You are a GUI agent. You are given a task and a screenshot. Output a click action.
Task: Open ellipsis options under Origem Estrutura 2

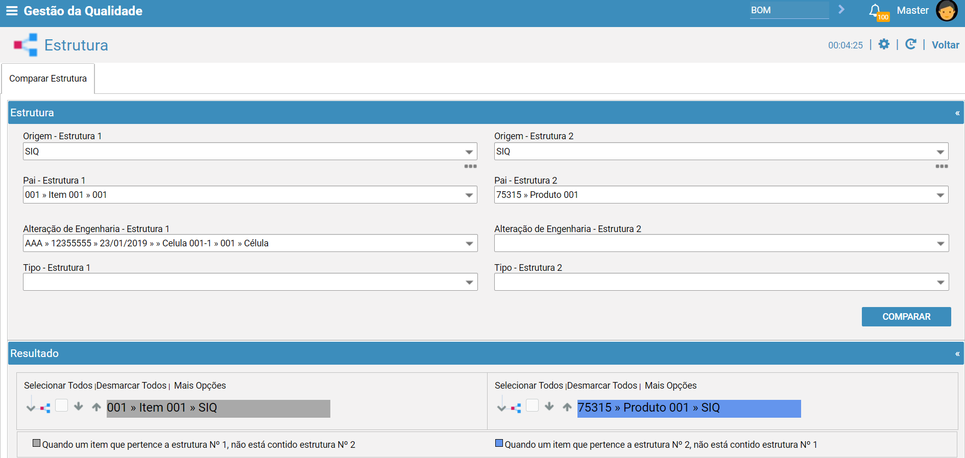point(942,166)
